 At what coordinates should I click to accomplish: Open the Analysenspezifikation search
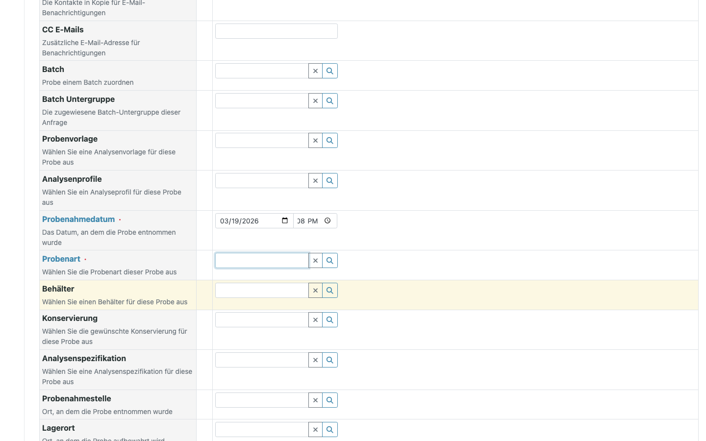(x=329, y=360)
